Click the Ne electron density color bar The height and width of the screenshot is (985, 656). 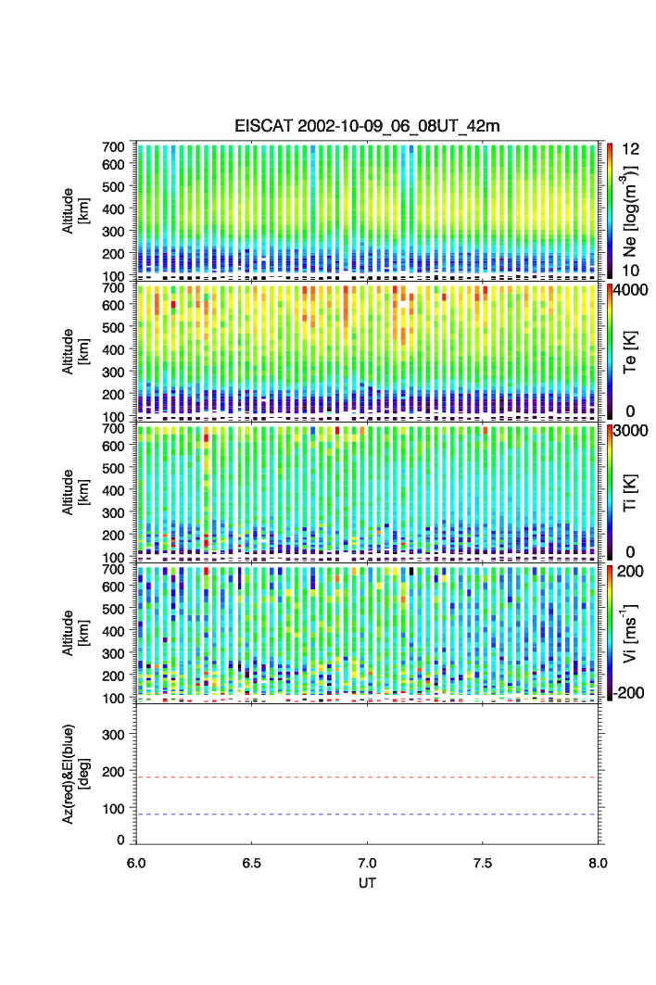coord(610,209)
